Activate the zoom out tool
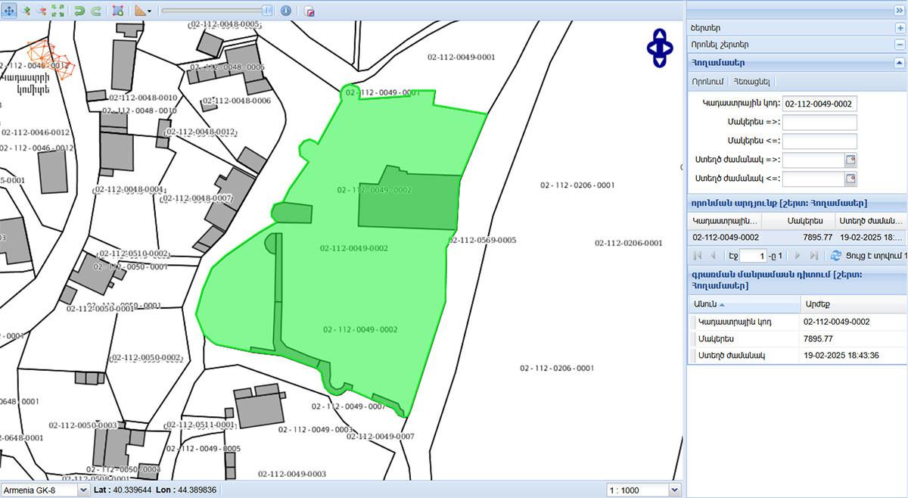Screen dimensions: 908x498 click(x=42, y=11)
